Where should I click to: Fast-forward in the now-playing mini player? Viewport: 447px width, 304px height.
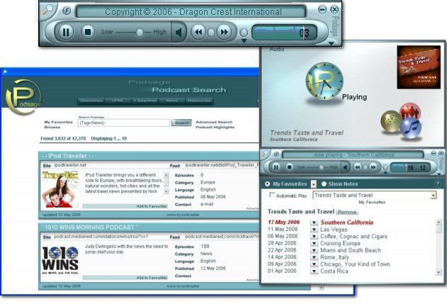[x=373, y=167]
